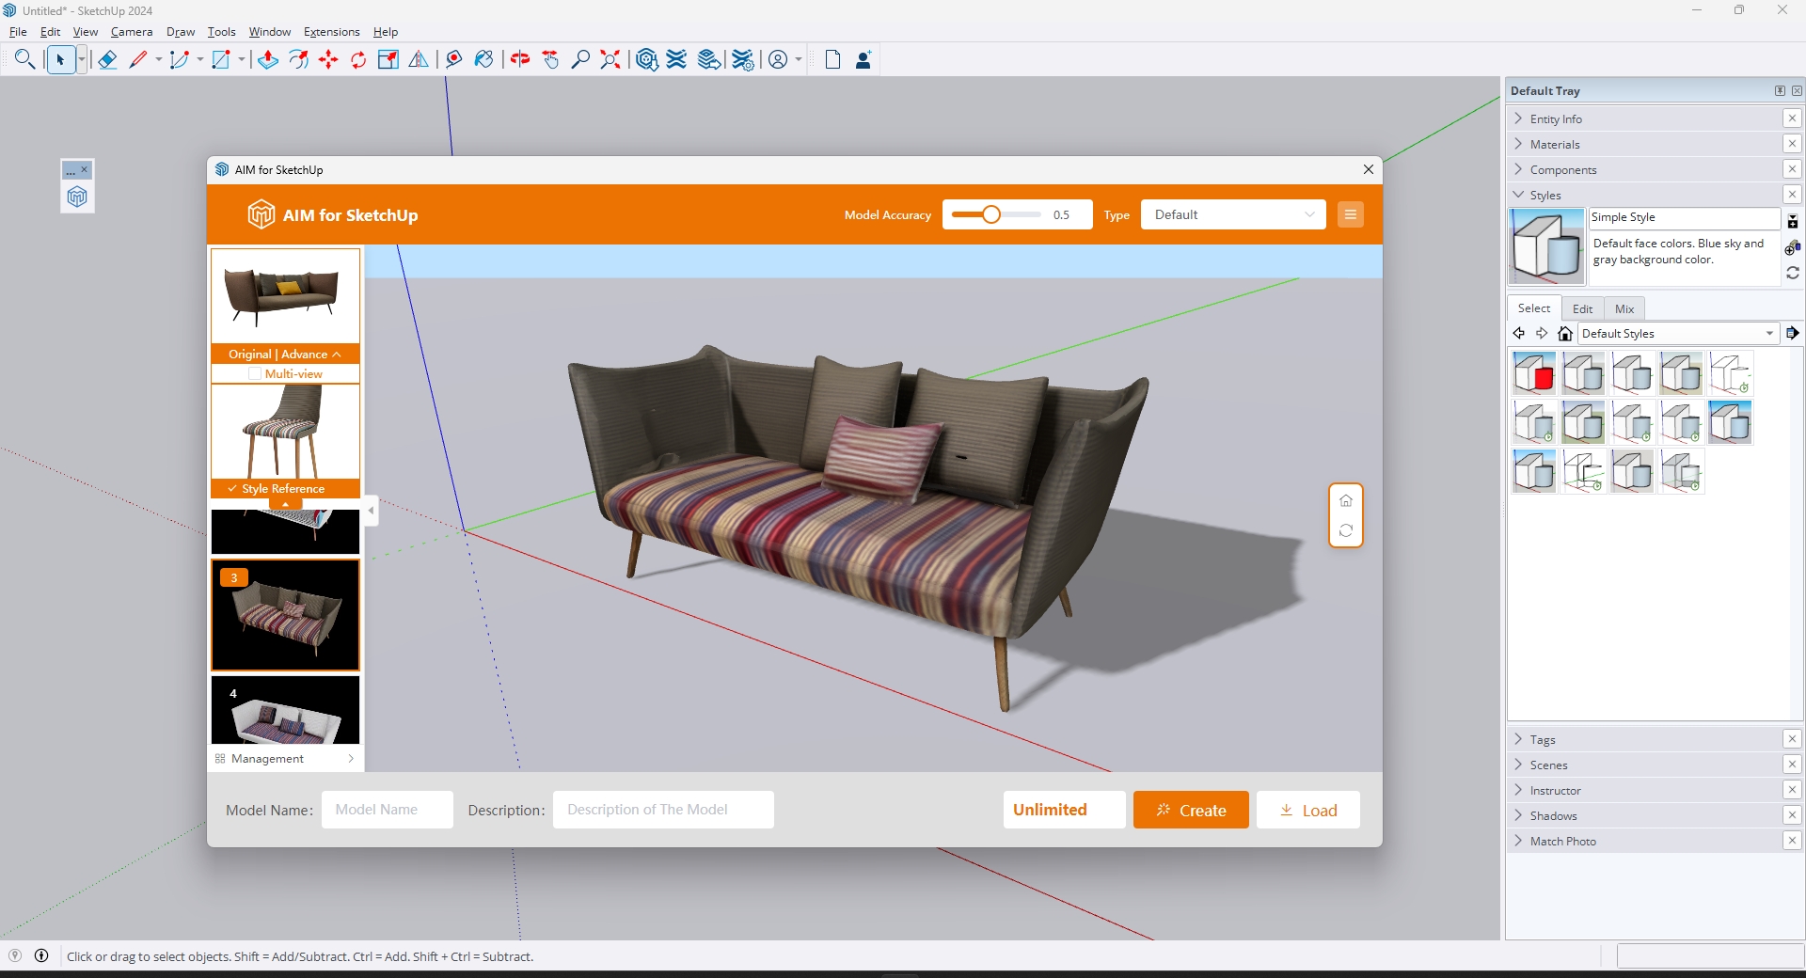Click the Zoom Extents tool
1806x978 pixels.
(x=610, y=60)
